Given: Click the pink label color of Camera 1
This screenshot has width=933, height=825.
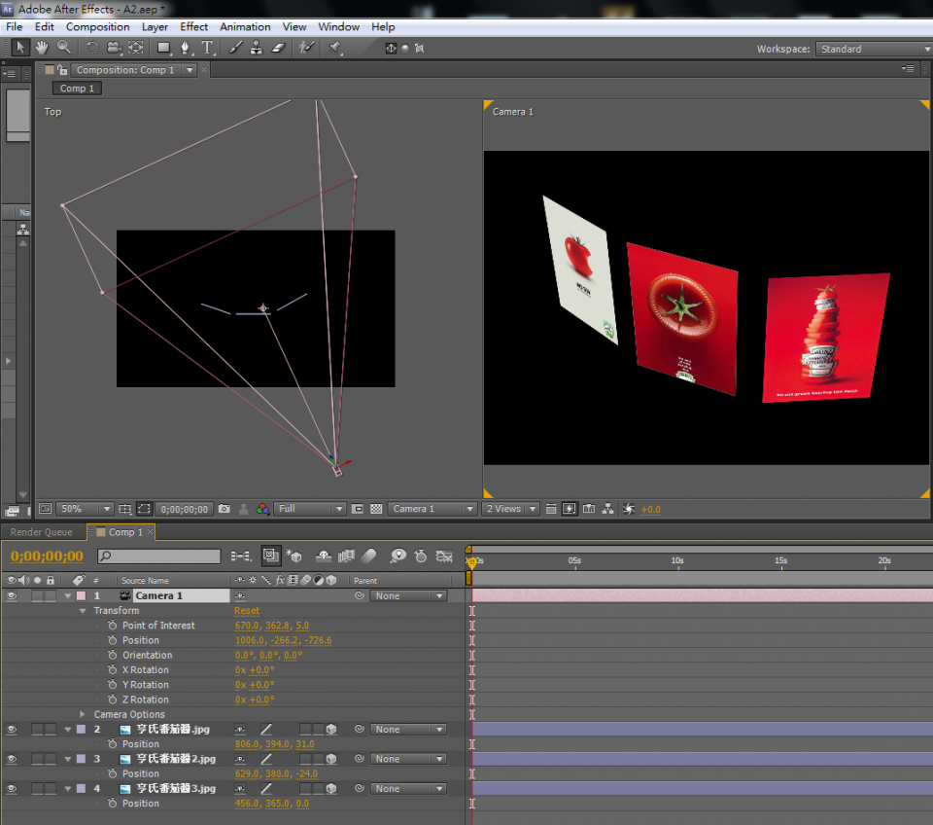Looking at the screenshot, I should click(81, 595).
